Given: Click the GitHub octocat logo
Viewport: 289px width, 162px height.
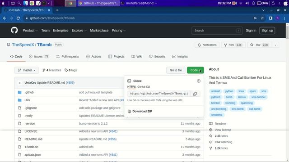Looking at the screenshot, I should (14, 30).
